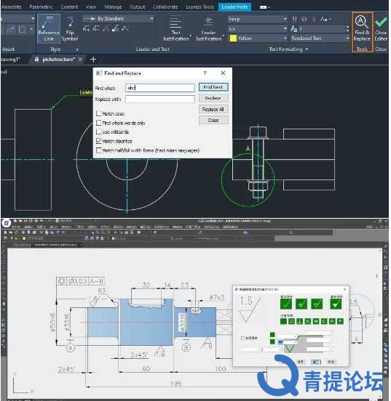The width and height of the screenshot is (391, 401).
Task: Click the Replace button
Action: (213, 98)
